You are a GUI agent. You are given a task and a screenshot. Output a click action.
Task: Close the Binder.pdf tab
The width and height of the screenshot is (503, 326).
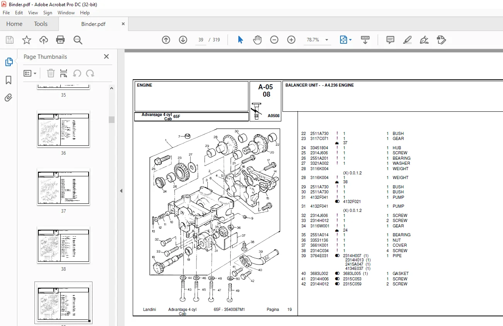123,24
